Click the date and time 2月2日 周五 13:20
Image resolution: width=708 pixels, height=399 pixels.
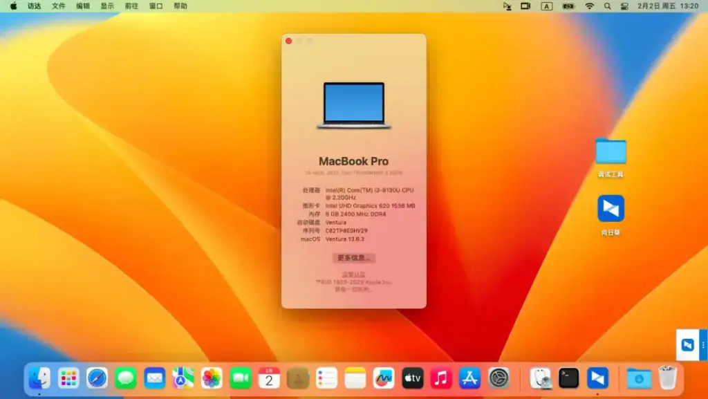[669, 6]
